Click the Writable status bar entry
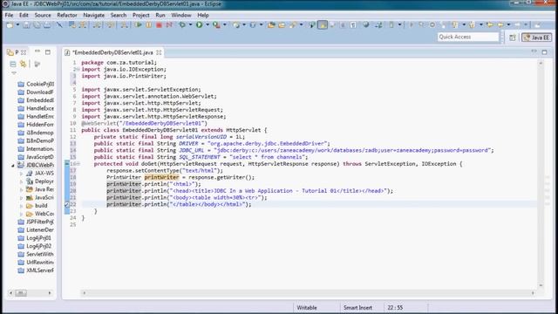Screen dimensions: 558x314 [x=307, y=308]
